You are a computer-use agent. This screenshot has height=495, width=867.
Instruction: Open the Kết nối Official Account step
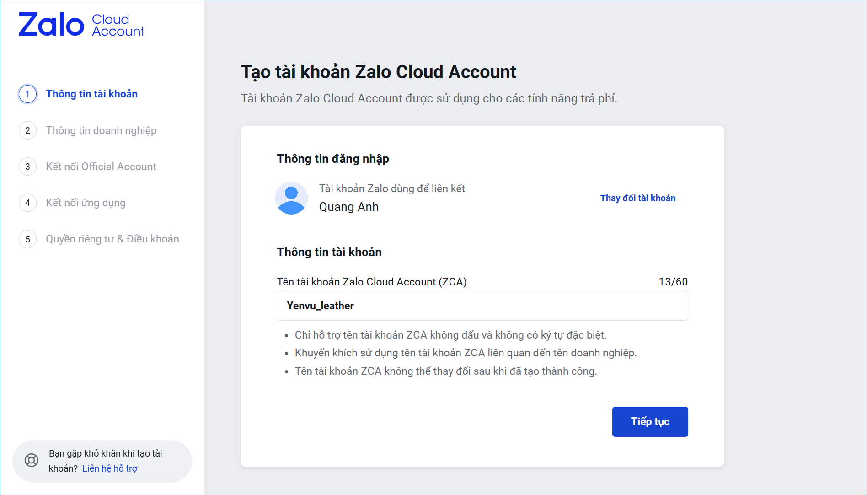[x=101, y=167]
